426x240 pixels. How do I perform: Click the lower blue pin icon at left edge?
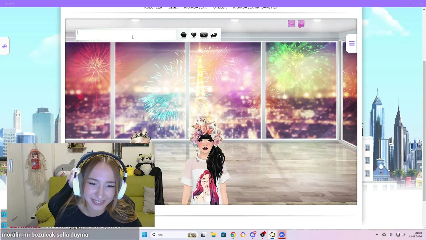[4, 225]
